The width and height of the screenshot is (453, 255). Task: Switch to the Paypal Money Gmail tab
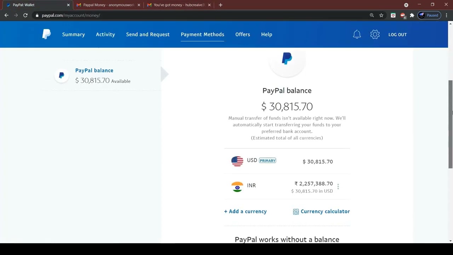pos(109,5)
